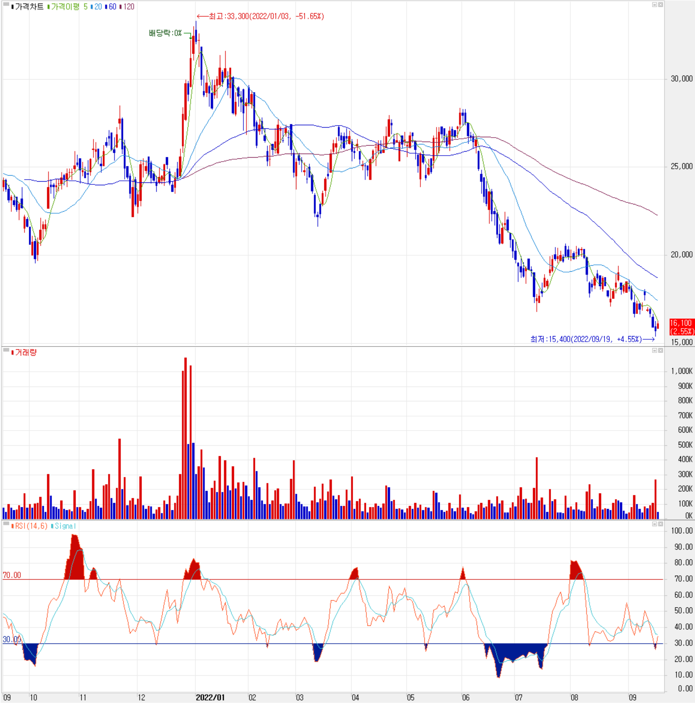Click the gray handle of the RSI panel
Screen dimensions: 695x703
(6, 523)
